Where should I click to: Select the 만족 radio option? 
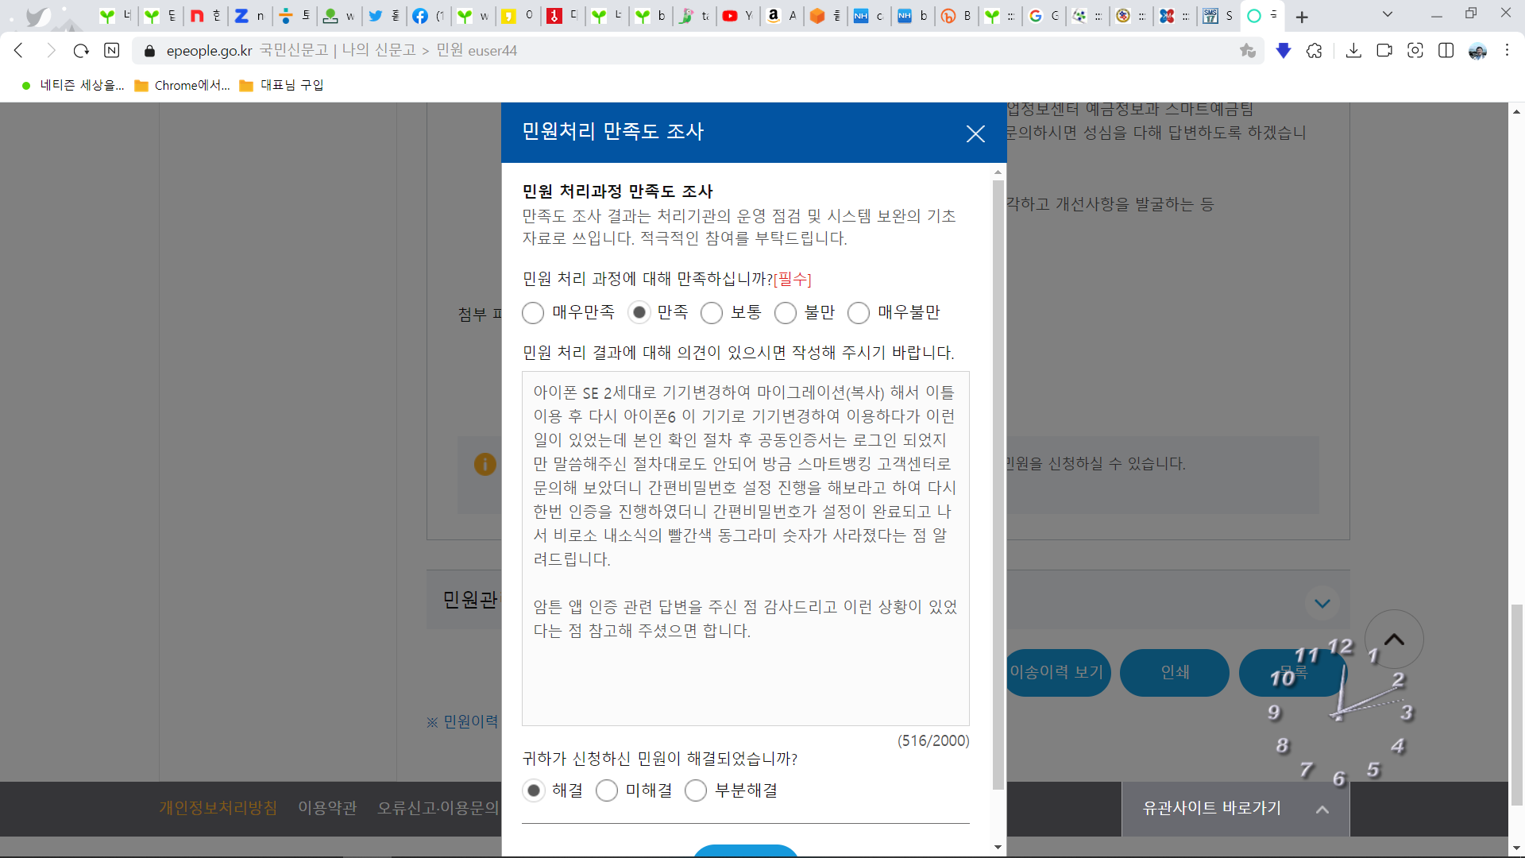tap(639, 313)
